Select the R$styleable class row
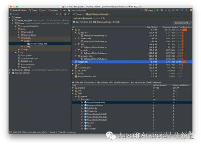The image size is (201, 146). [x=132, y=111]
